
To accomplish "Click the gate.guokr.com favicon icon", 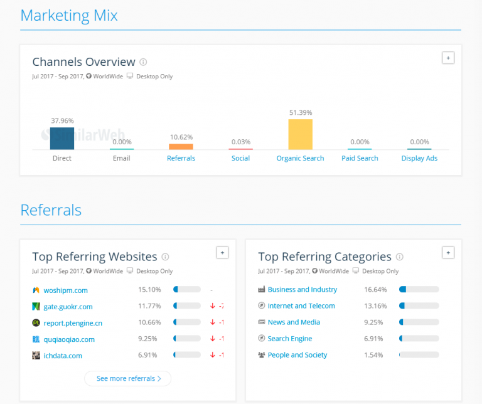I will coord(36,307).
